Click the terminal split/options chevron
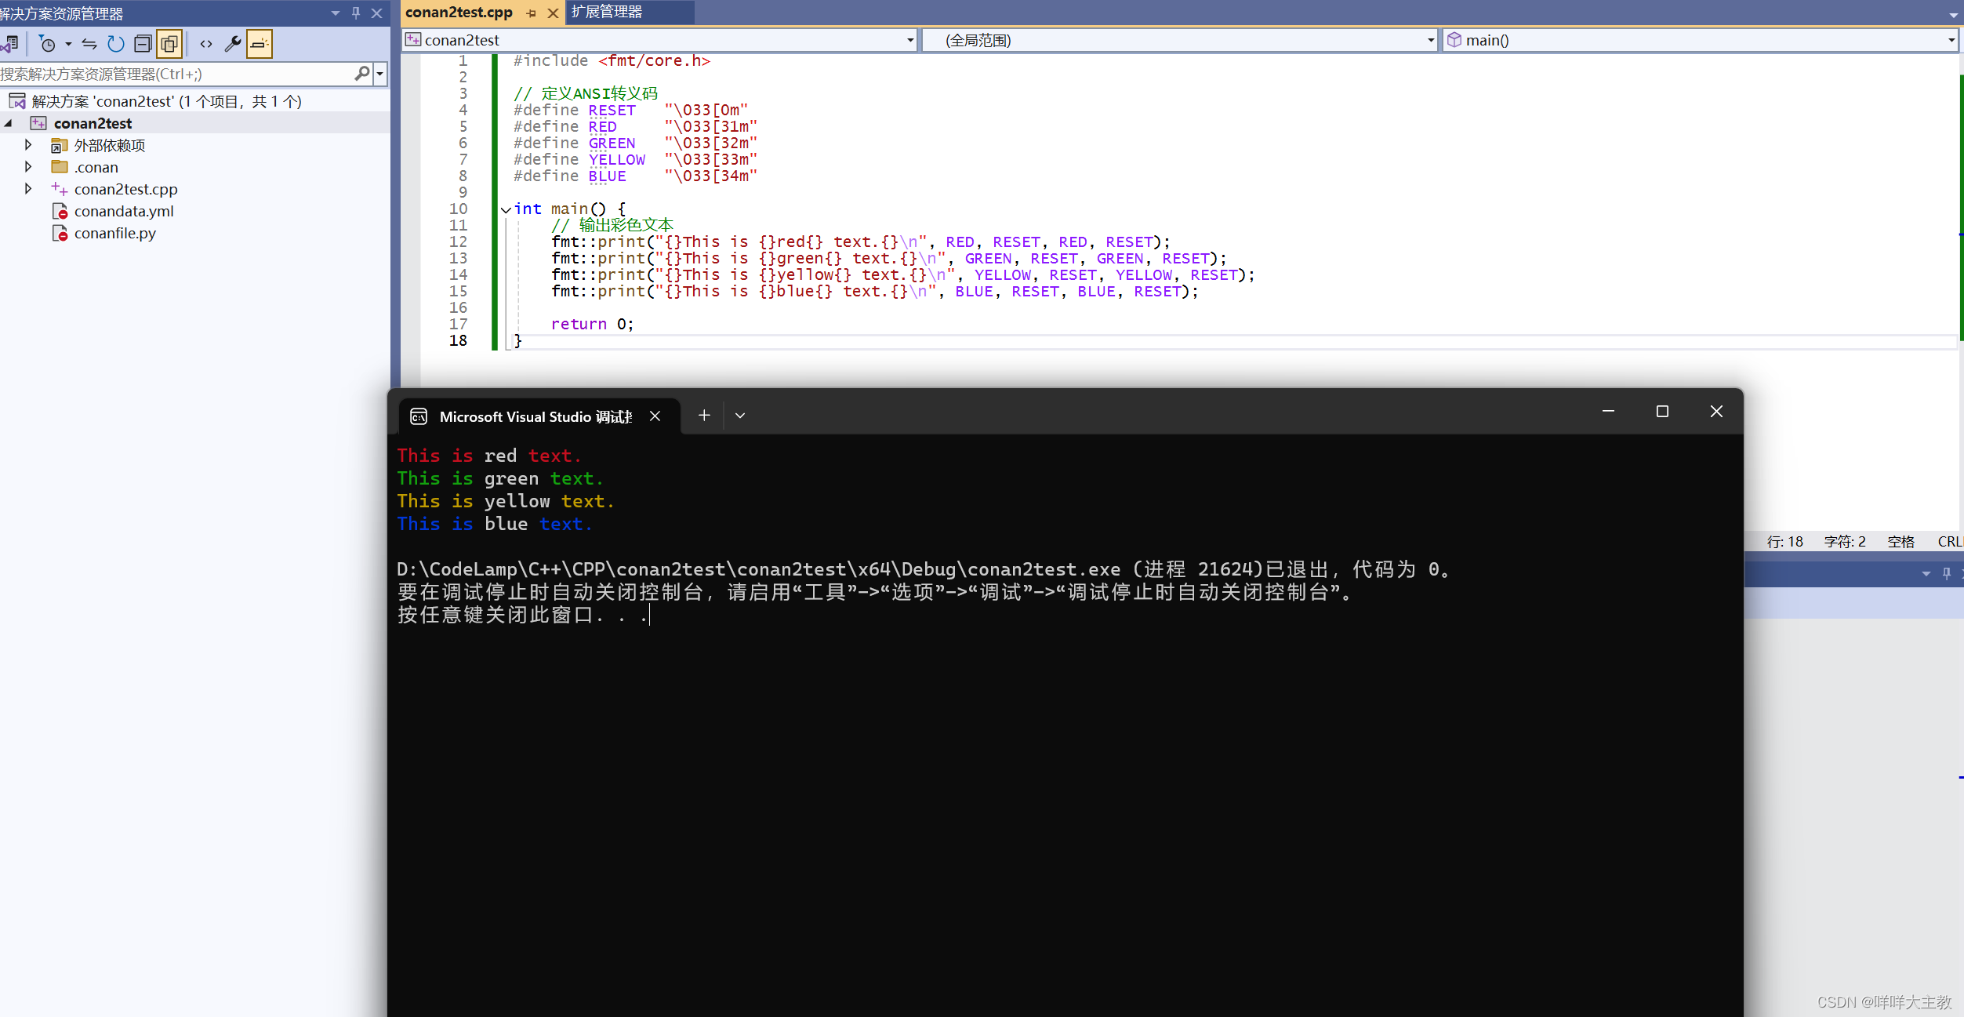Image resolution: width=1964 pixels, height=1017 pixels. point(739,415)
